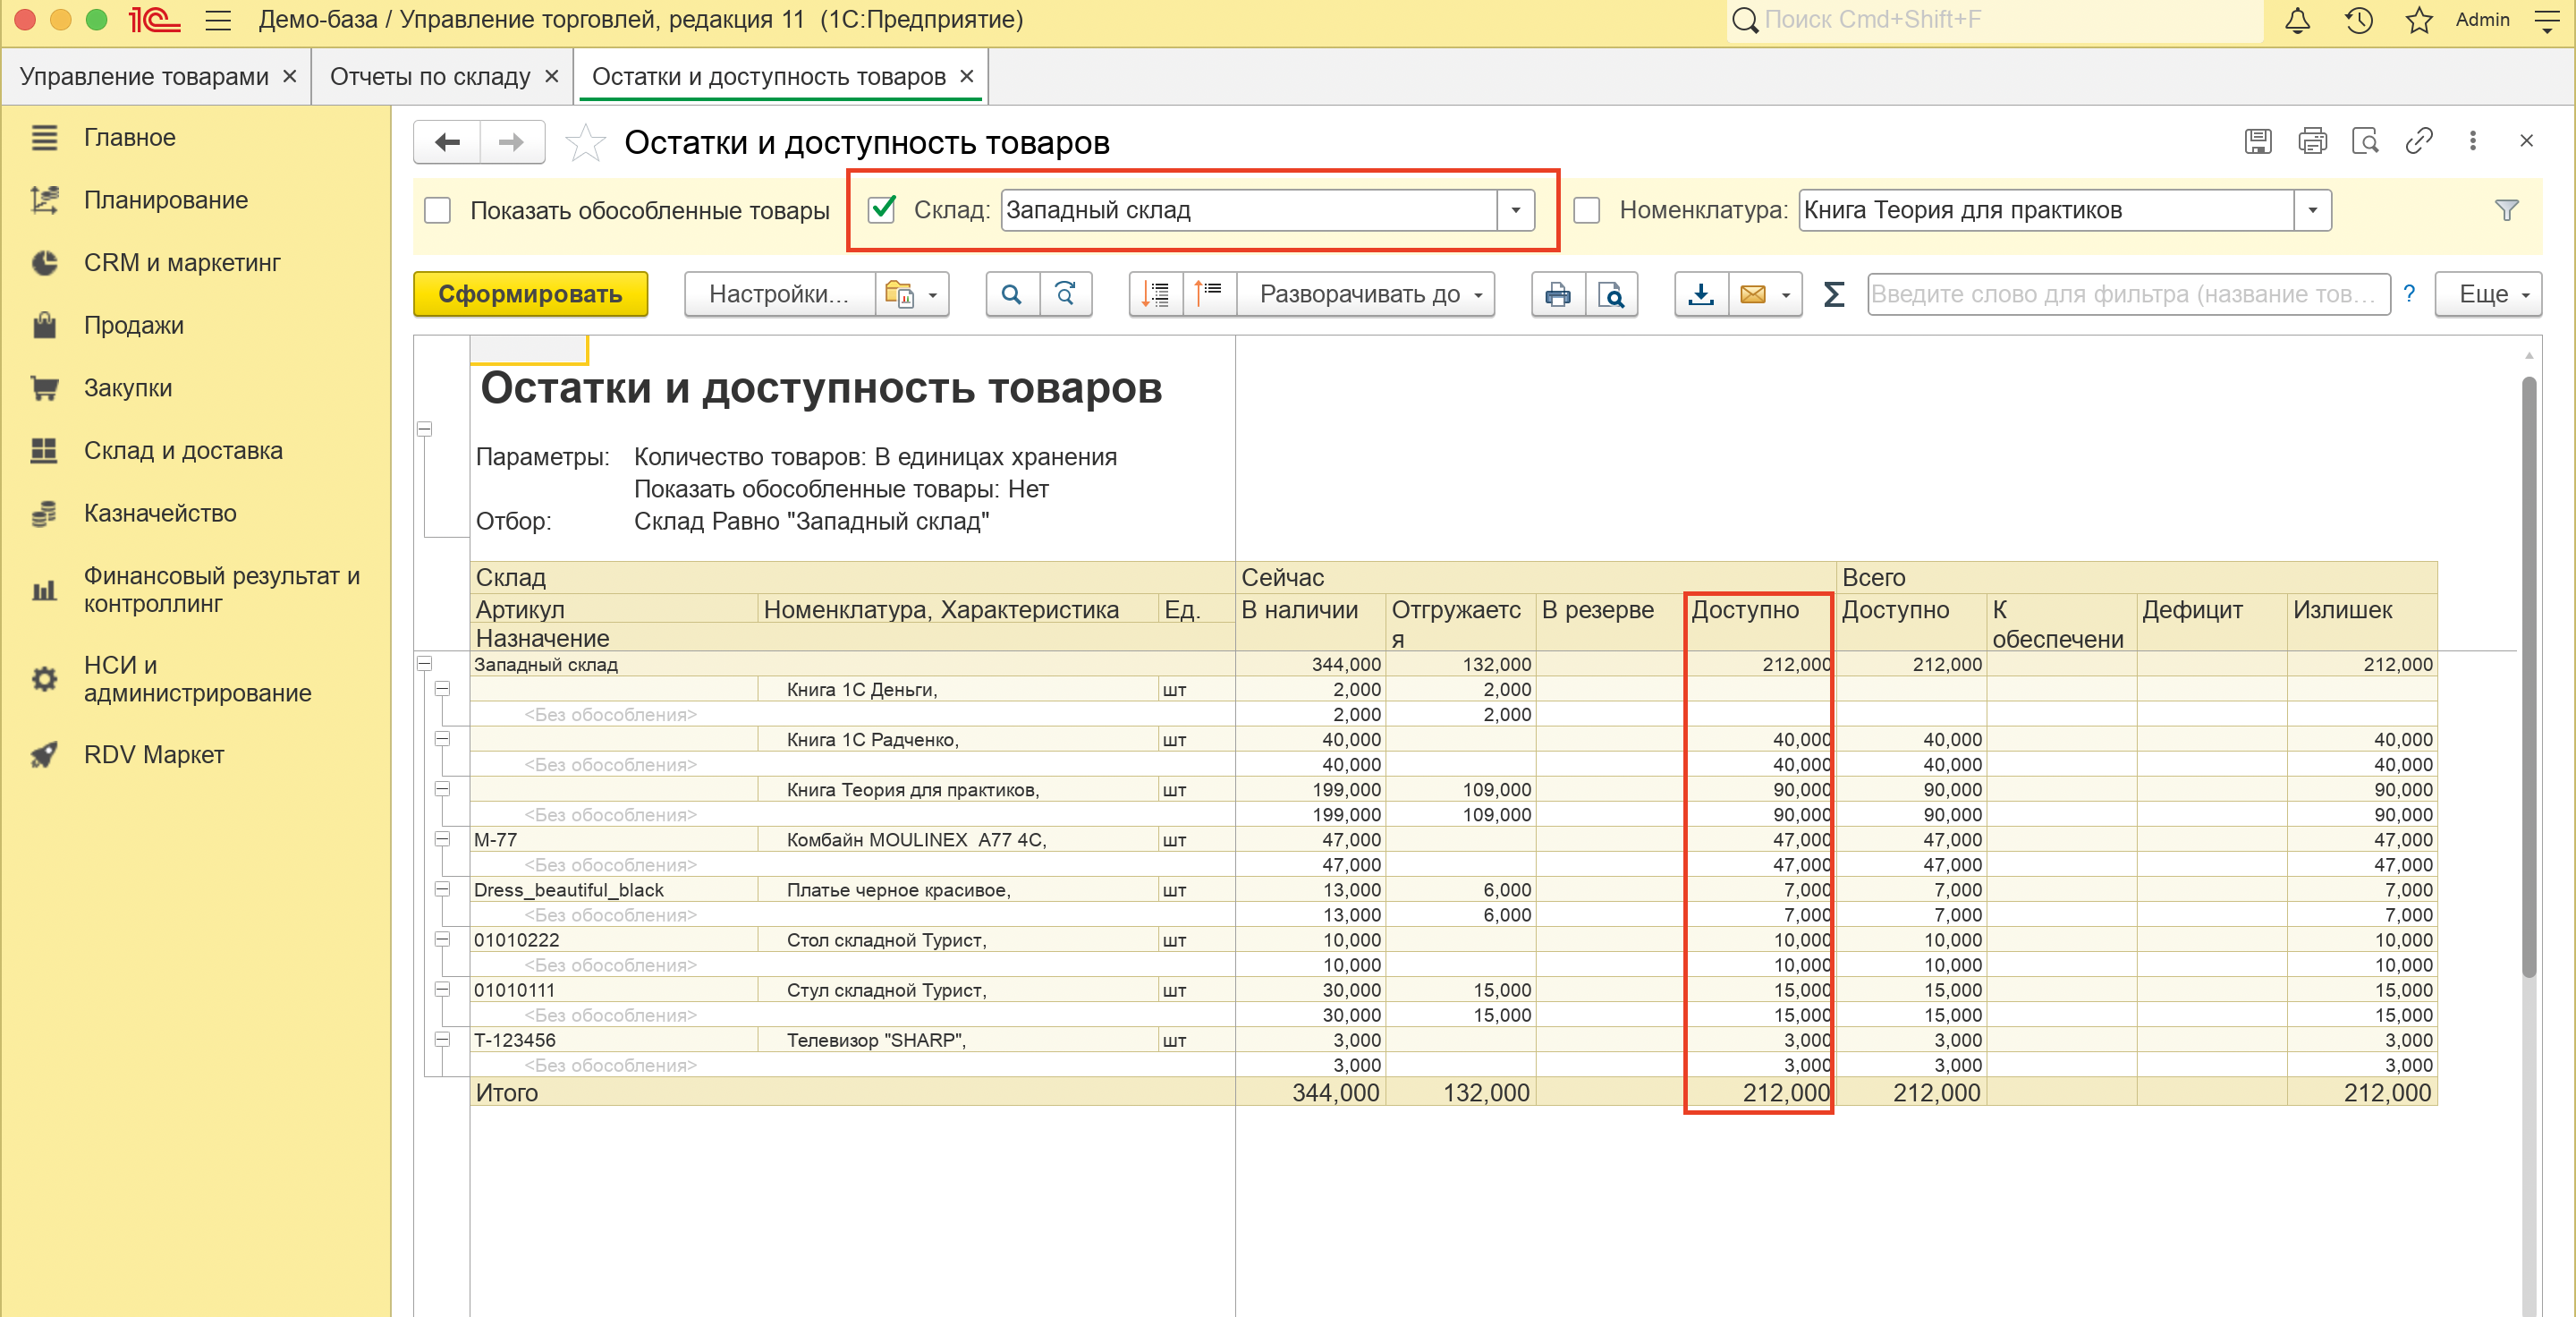This screenshot has height=1317, width=2576.
Task: Print the report via toolbar printer icon
Action: coord(1558,294)
